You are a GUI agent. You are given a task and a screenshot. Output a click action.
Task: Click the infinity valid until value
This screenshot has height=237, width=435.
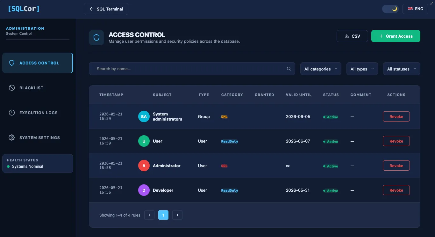click(x=288, y=166)
